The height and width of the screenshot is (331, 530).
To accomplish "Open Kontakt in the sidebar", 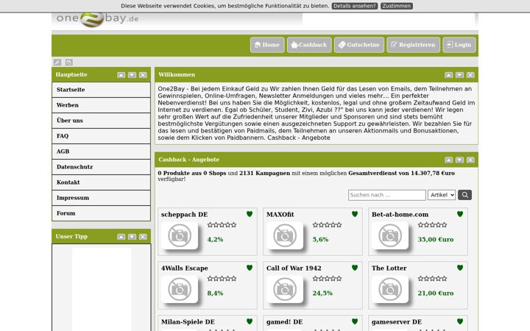I will coord(101,182).
